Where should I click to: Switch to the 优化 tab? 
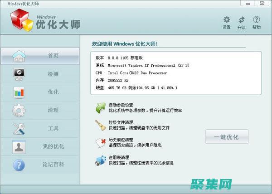(40, 92)
